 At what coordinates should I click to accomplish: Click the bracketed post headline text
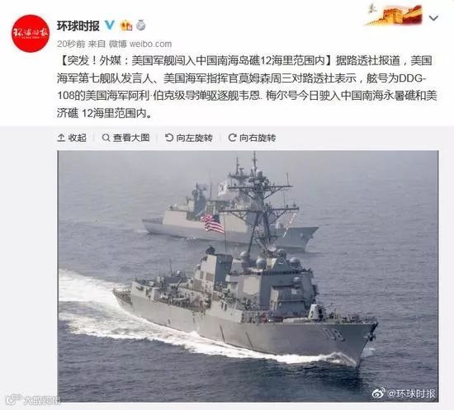(194, 61)
